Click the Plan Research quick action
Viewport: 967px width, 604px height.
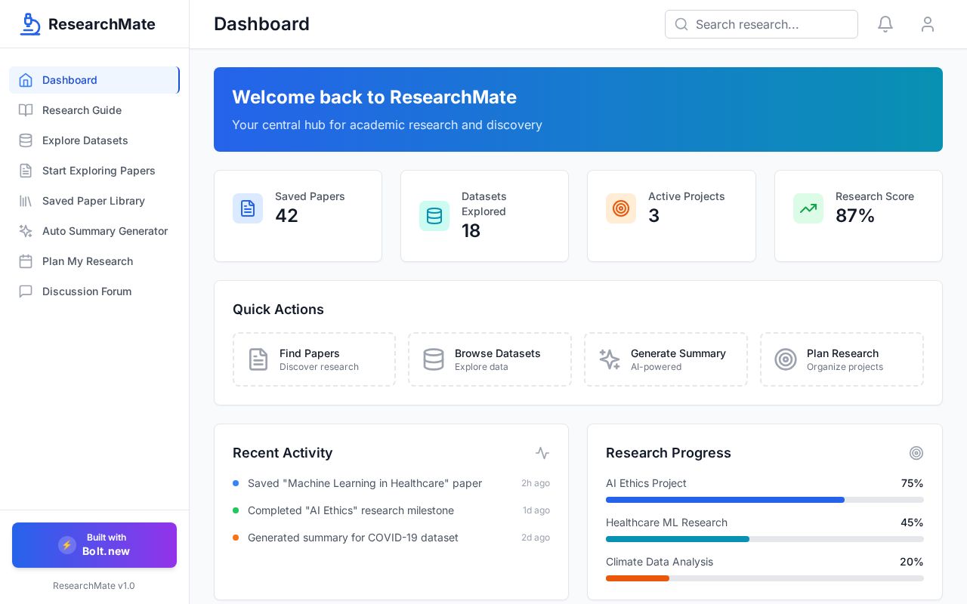tap(842, 359)
